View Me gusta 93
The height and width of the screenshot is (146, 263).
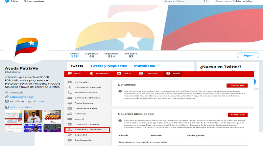(x=131, y=55)
